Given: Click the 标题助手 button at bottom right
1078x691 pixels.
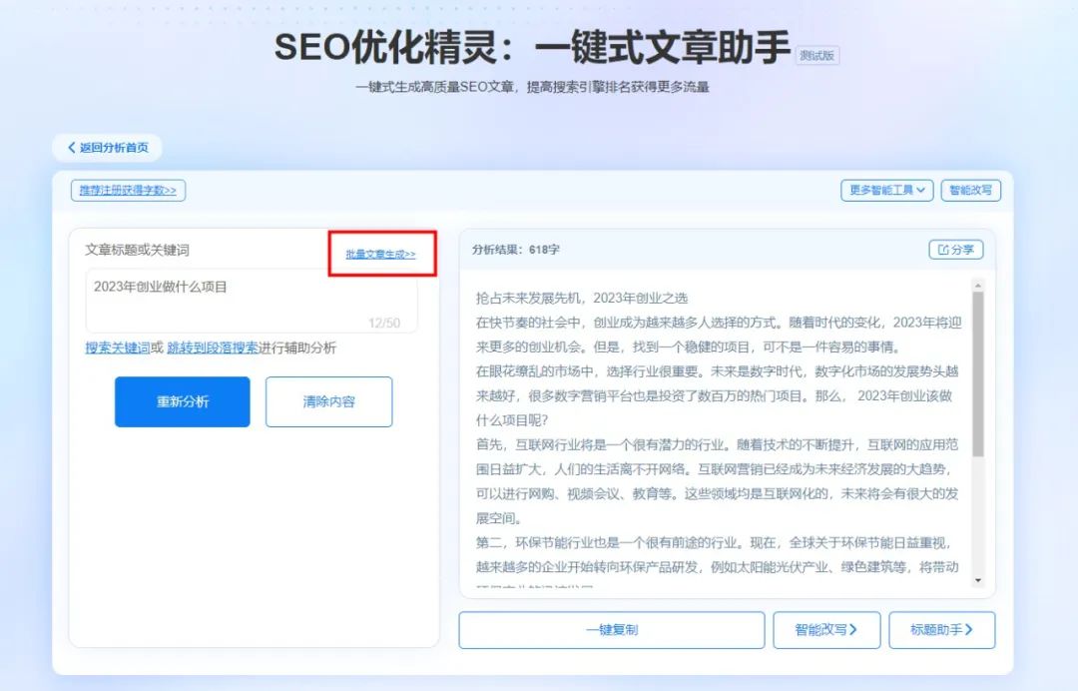Looking at the screenshot, I should click(940, 629).
